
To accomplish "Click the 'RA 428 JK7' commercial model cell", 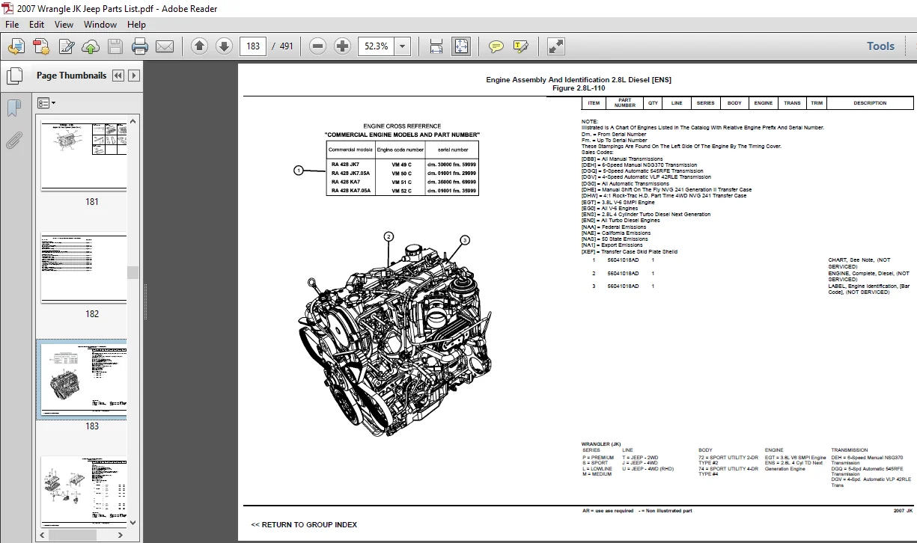I will pos(345,164).
